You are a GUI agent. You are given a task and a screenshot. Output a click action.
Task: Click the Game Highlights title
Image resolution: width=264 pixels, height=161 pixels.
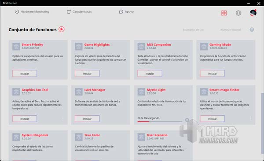pyautogui.click(x=97, y=44)
